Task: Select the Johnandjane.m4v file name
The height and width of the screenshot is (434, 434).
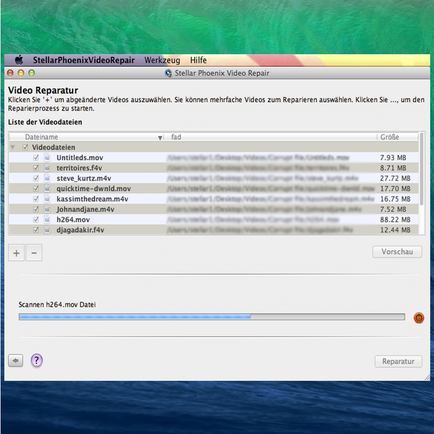Action: (x=86, y=209)
